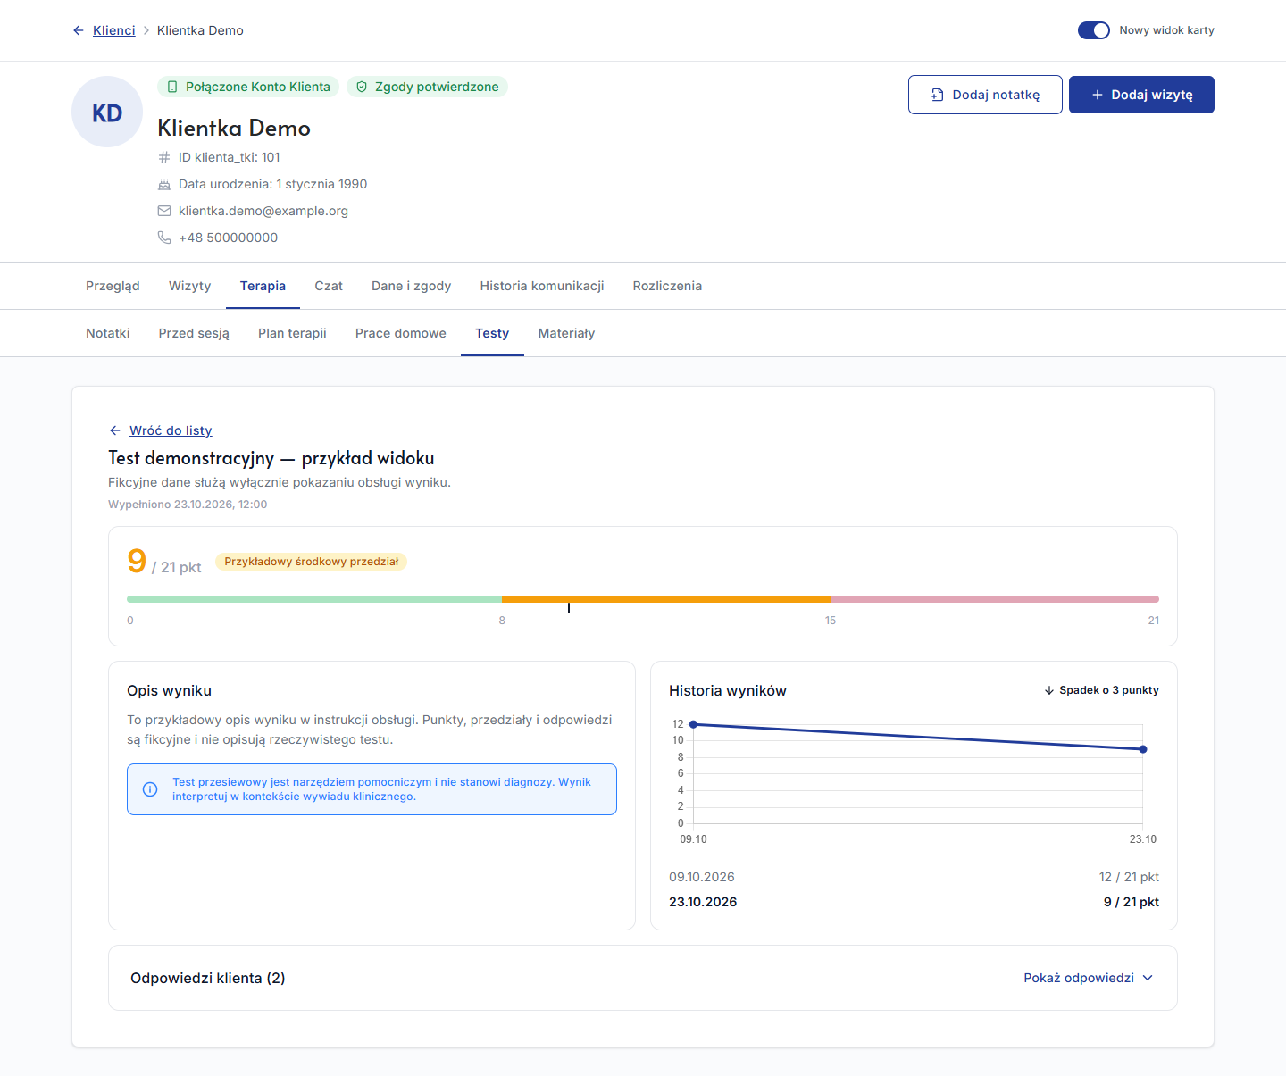Select the Terapia tab
1286x1076 pixels.
(263, 286)
